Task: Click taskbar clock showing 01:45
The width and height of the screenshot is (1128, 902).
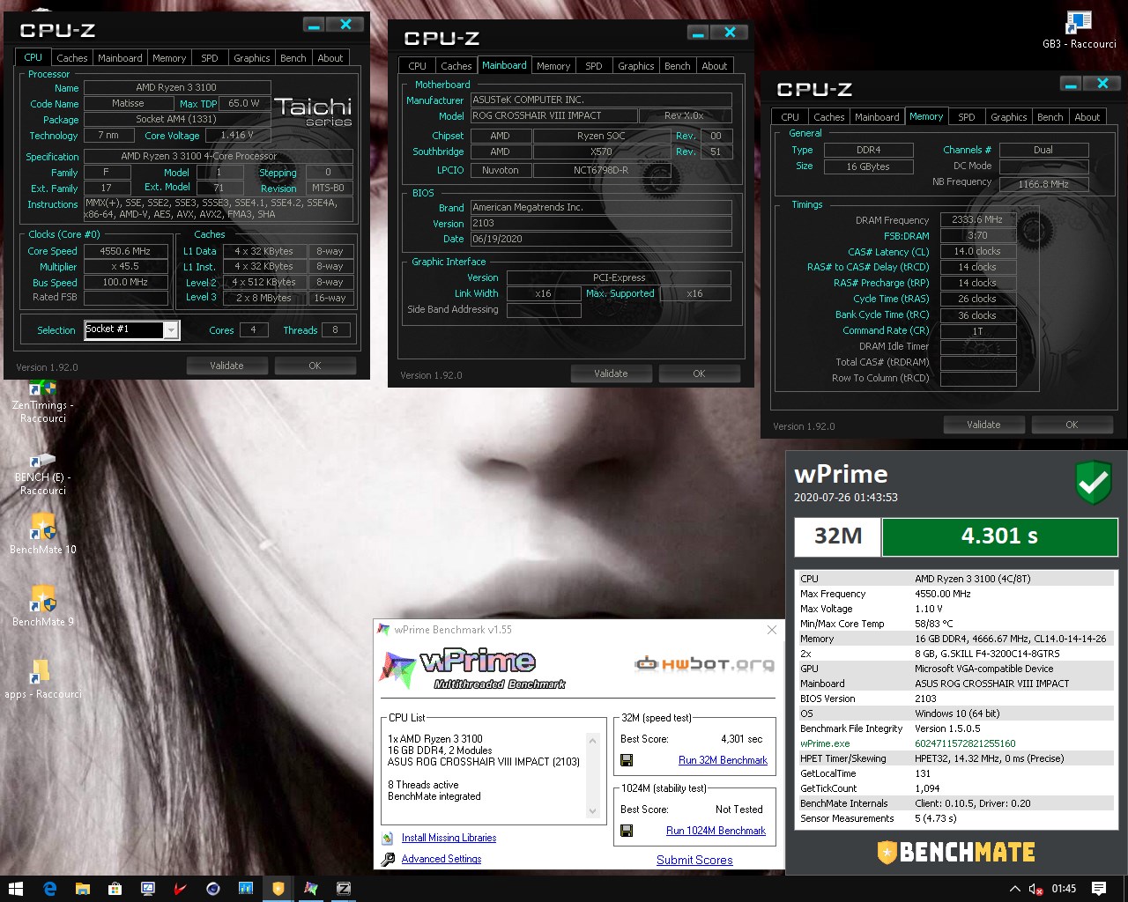Action: pos(1064,889)
